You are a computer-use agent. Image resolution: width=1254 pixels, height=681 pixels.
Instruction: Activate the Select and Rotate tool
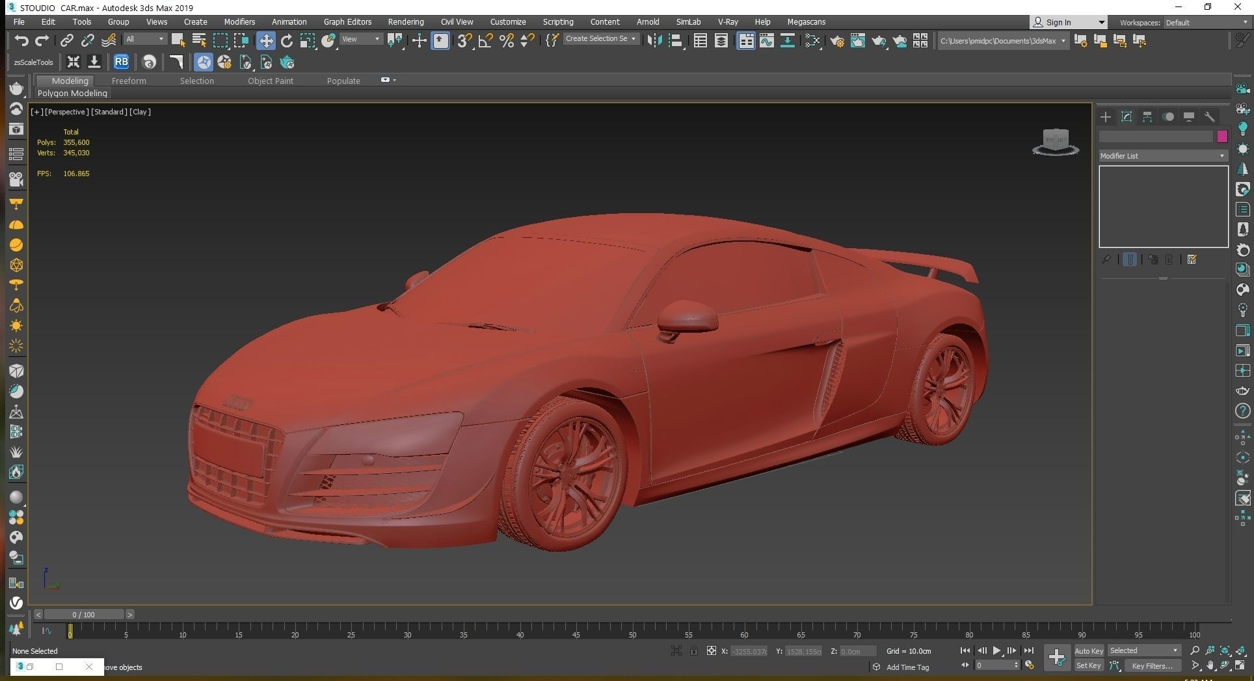click(x=287, y=41)
